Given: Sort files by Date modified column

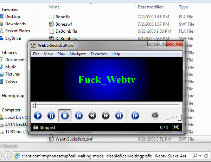Looking at the screenshot, I should click(151, 7).
